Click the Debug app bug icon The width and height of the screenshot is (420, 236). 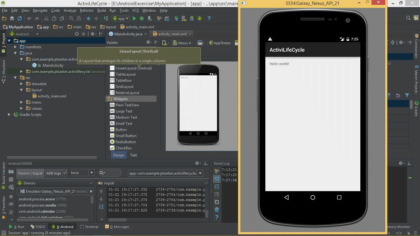[x=142, y=18]
